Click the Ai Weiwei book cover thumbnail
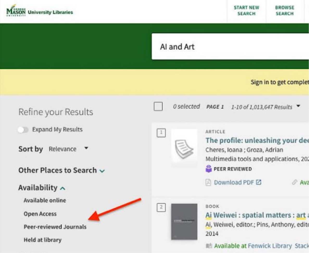Screen dimensions: 309x253 (x=184, y=222)
